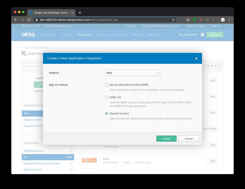Viewport: 245px width, 189px height.
Task: Go back with the browser back arrow
Action: click(x=16, y=20)
